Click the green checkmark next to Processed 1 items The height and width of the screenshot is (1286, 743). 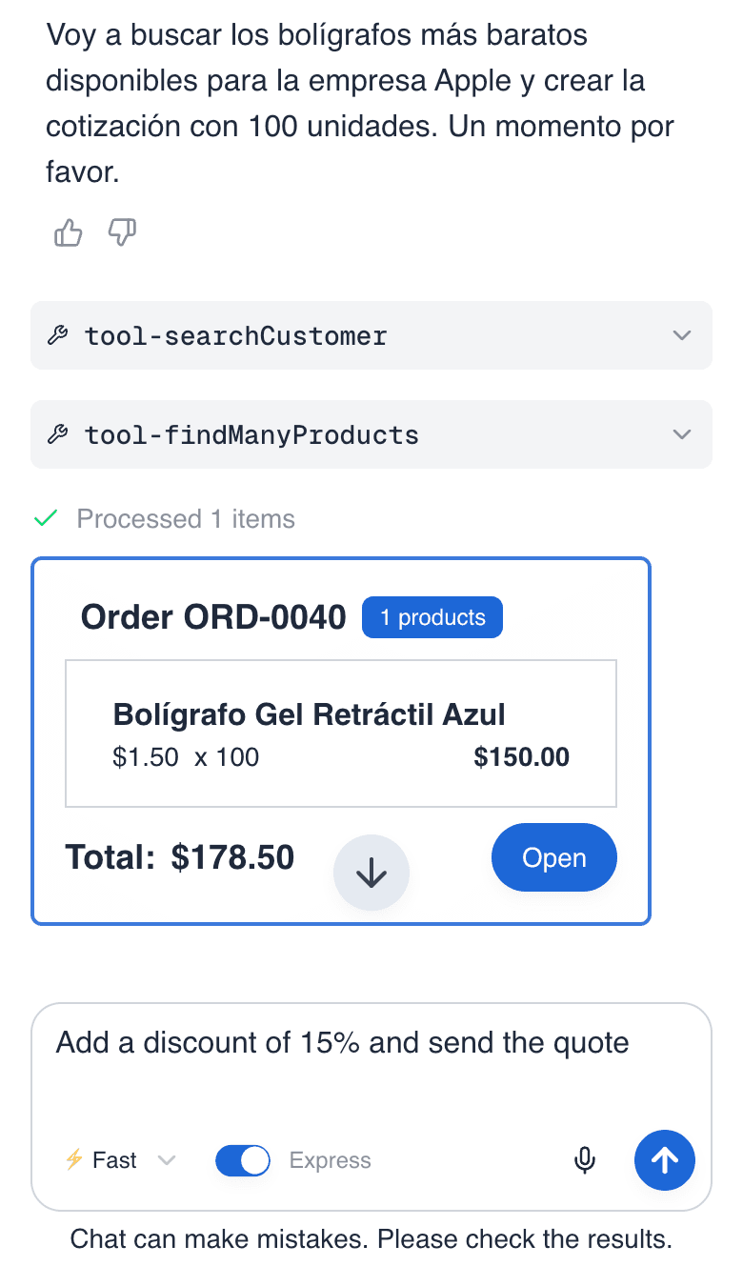(45, 519)
